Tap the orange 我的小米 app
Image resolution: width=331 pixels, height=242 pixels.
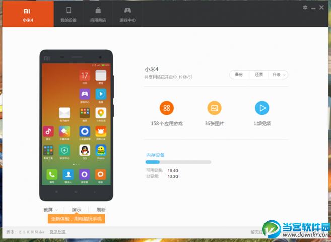point(101,131)
